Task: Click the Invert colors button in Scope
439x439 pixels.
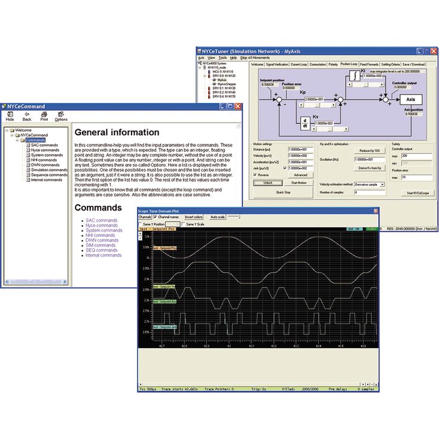Action: pos(193,217)
